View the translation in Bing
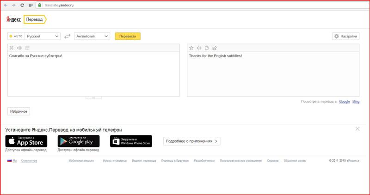This screenshot has height=195, width=370. point(356,101)
